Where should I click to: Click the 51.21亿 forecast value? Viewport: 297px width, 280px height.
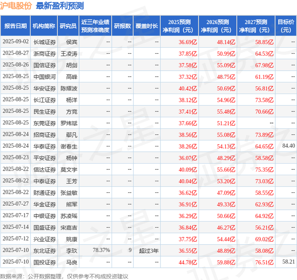pos(226,123)
